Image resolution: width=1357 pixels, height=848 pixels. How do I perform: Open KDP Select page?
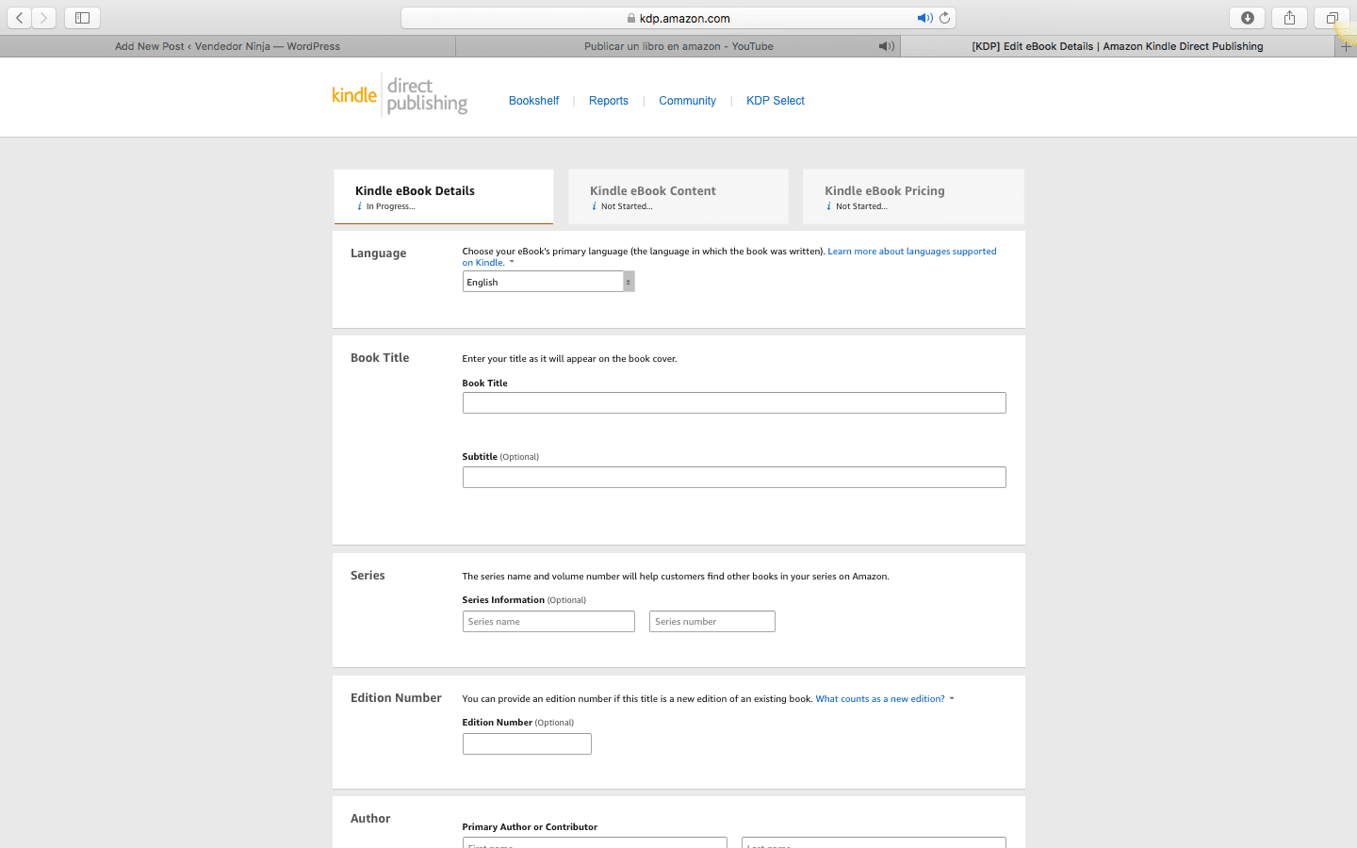click(776, 101)
